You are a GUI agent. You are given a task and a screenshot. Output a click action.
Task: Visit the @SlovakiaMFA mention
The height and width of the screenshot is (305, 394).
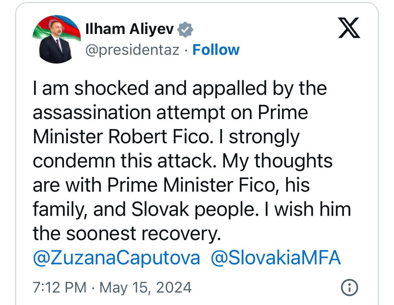pos(275,258)
